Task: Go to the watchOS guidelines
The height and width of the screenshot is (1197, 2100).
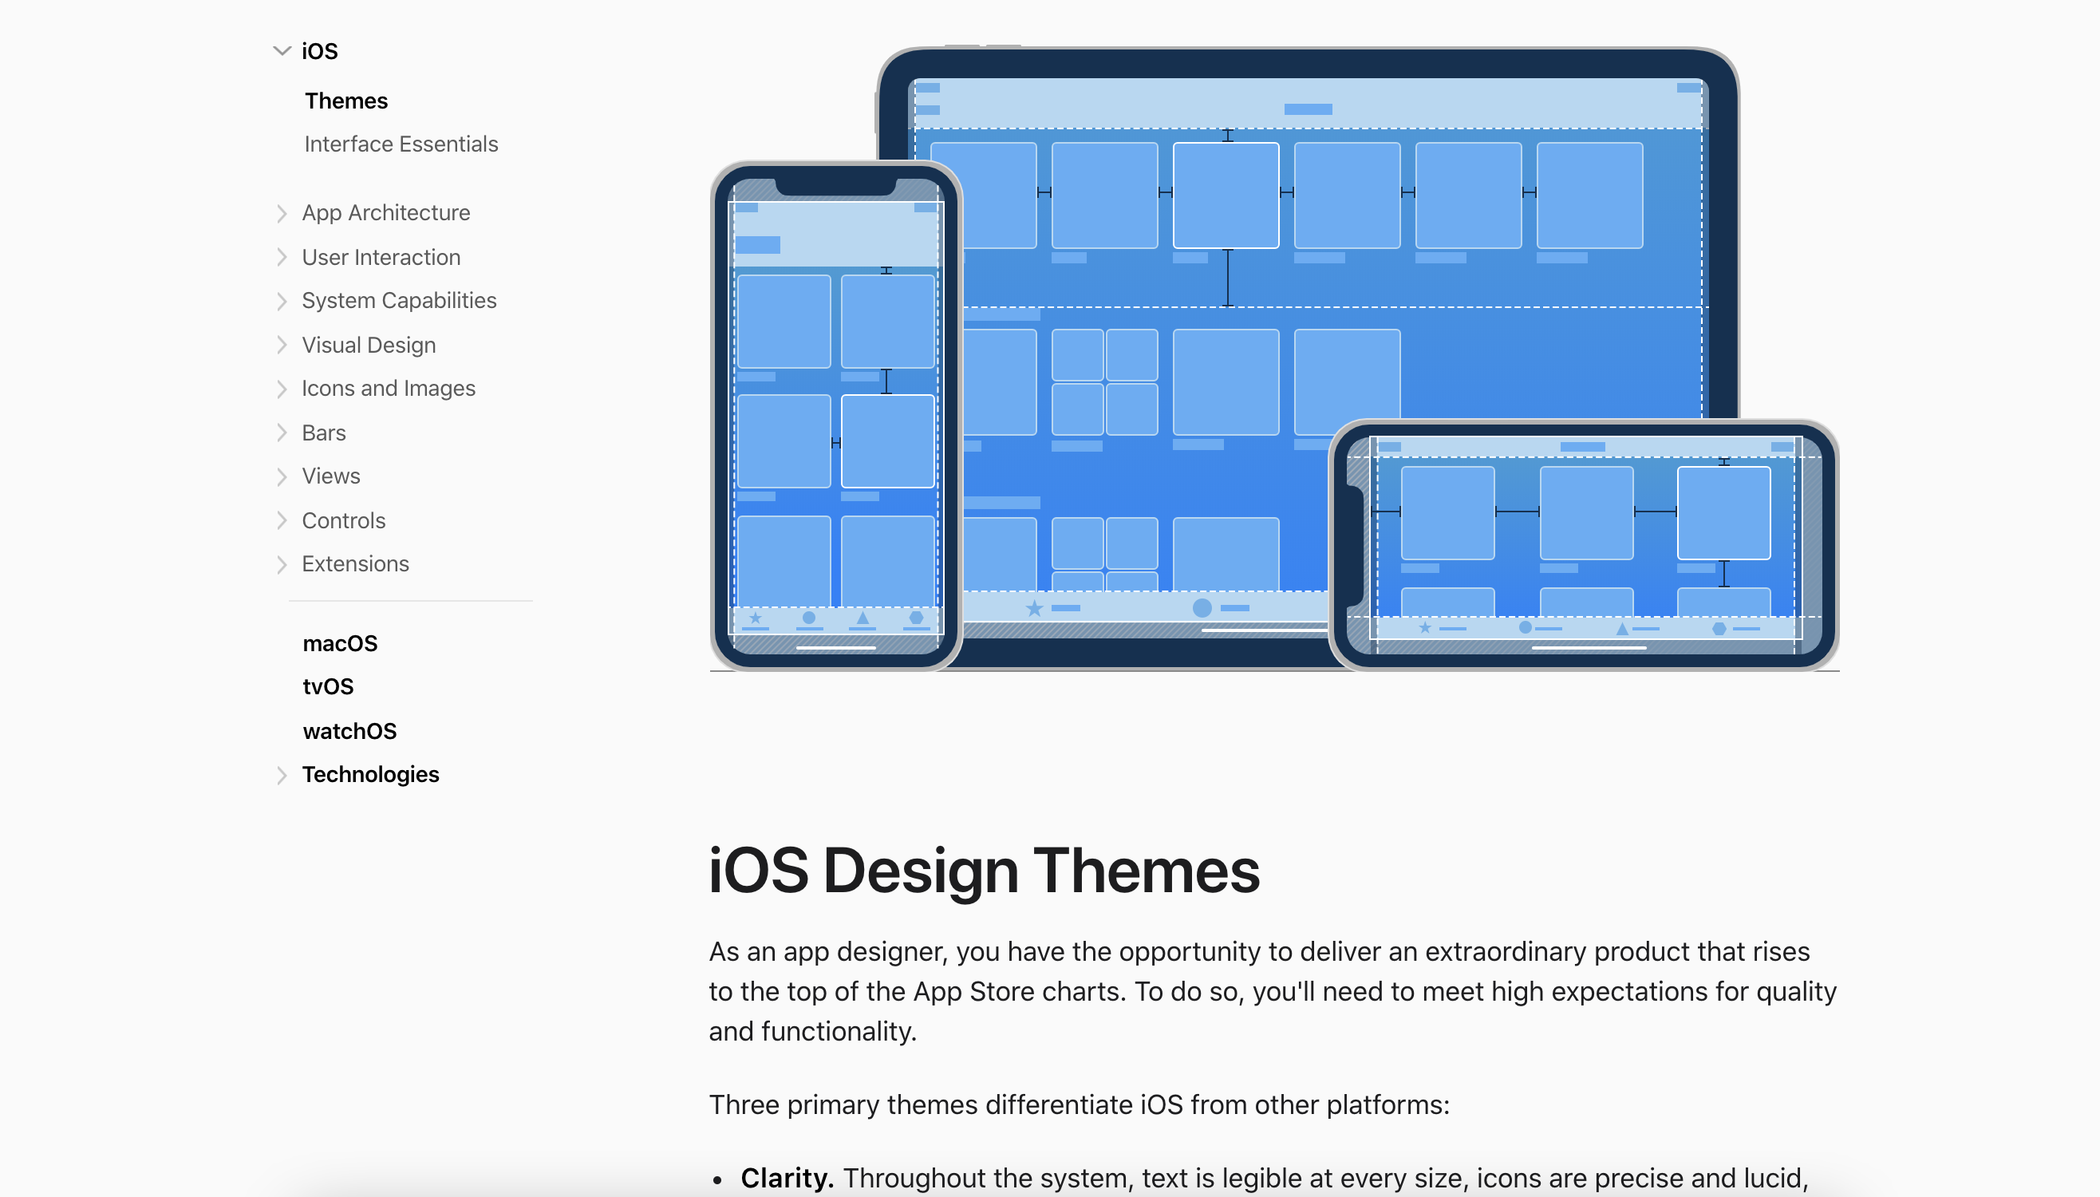Action: point(349,731)
